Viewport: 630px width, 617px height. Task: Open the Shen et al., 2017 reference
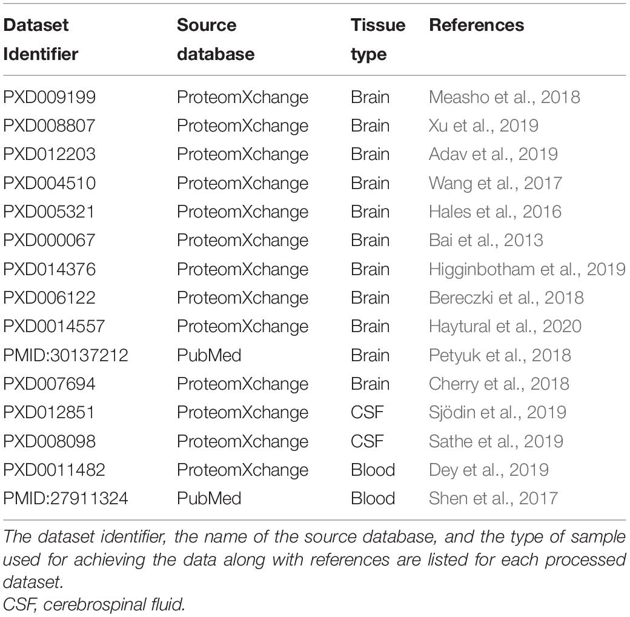[x=493, y=498]
